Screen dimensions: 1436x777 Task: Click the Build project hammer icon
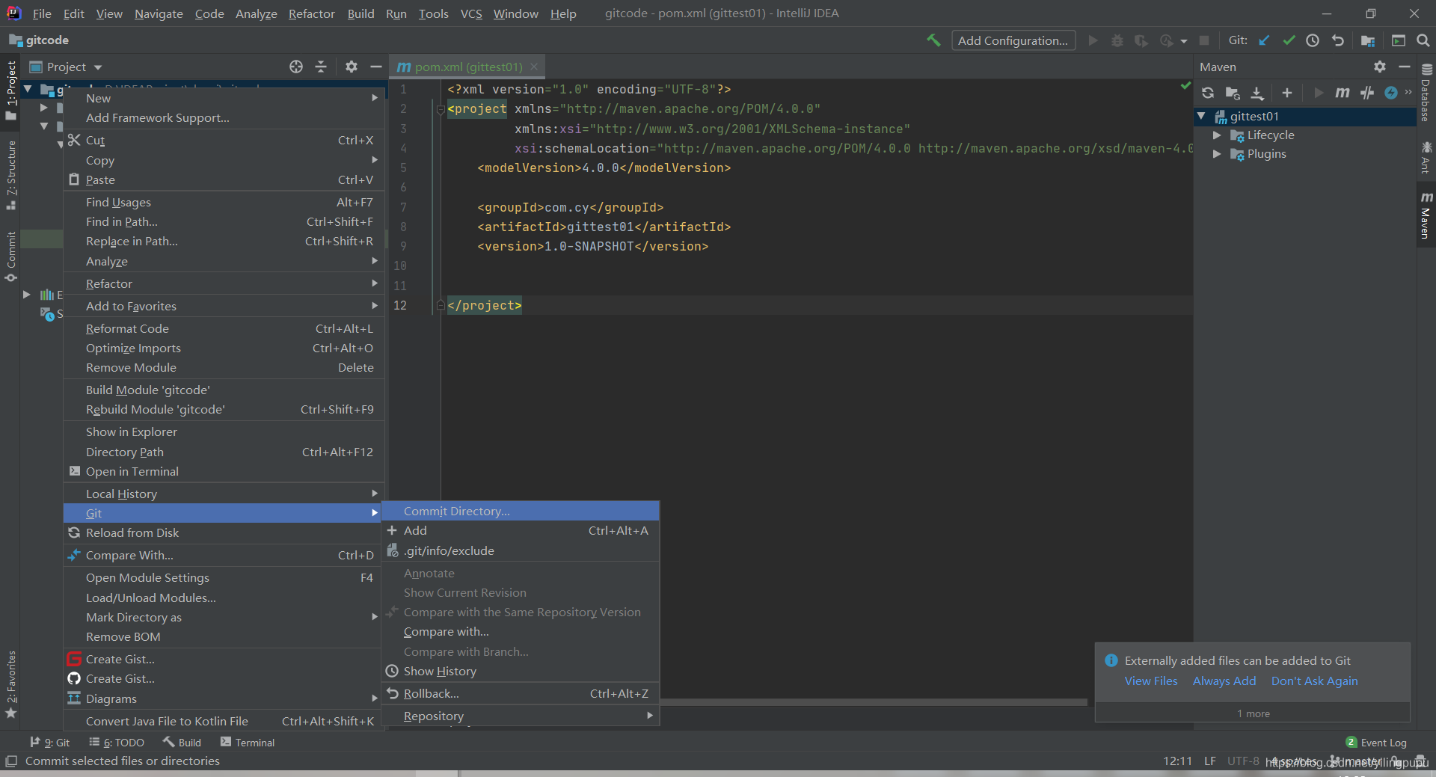pyautogui.click(x=933, y=40)
